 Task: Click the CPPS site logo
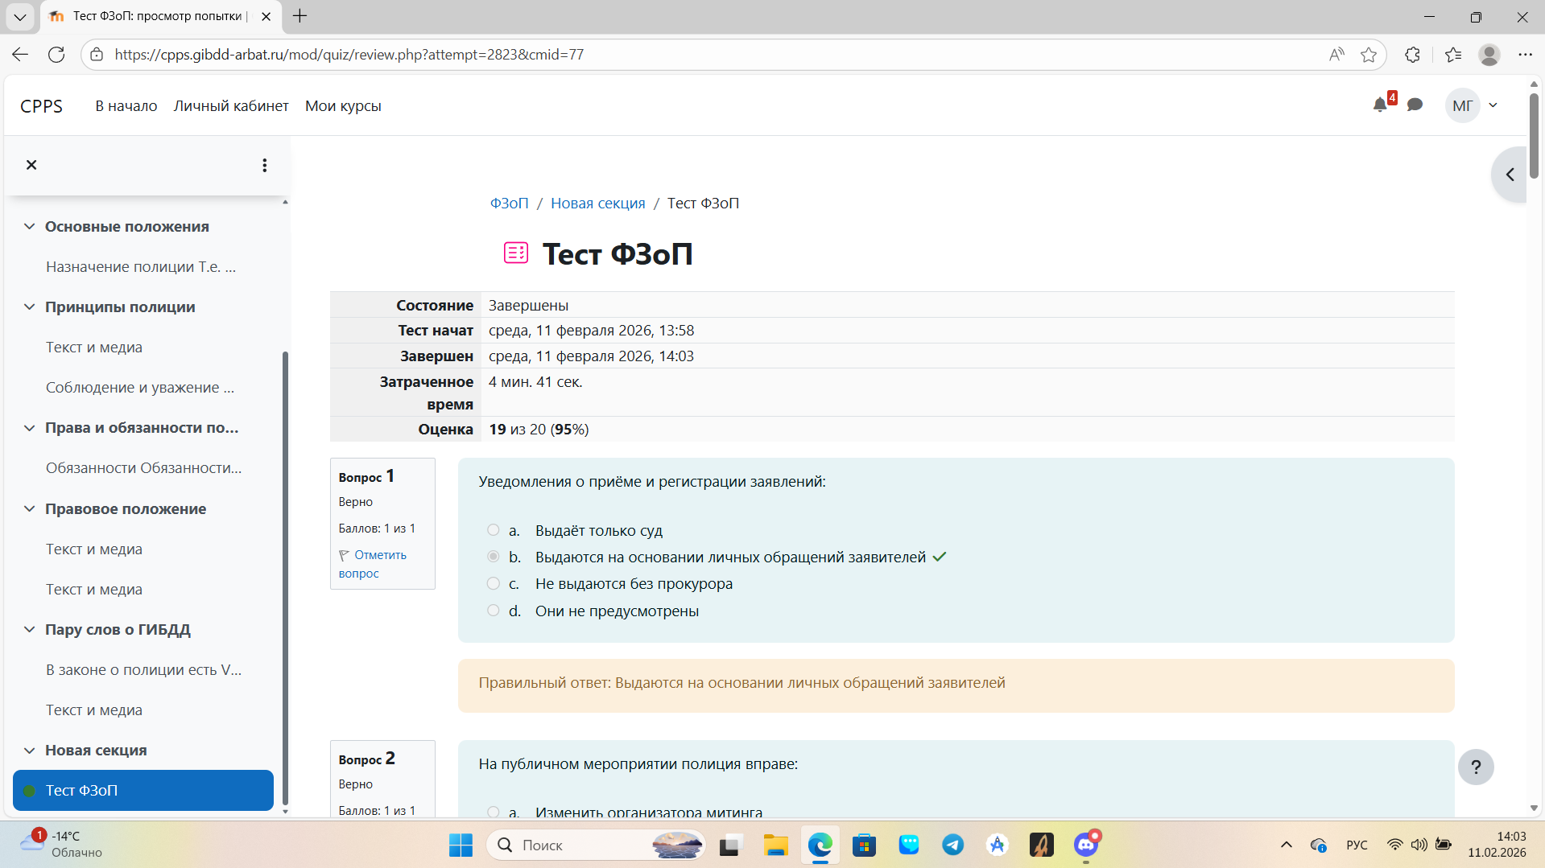[x=41, y=106]
